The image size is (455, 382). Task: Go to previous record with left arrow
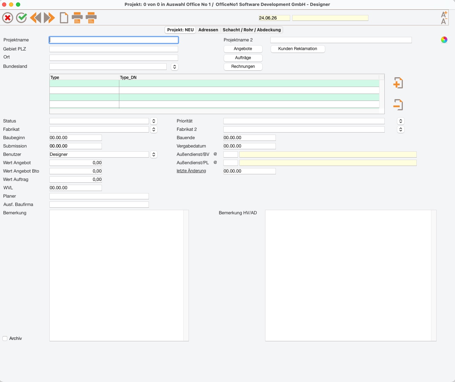pos(35,18)
